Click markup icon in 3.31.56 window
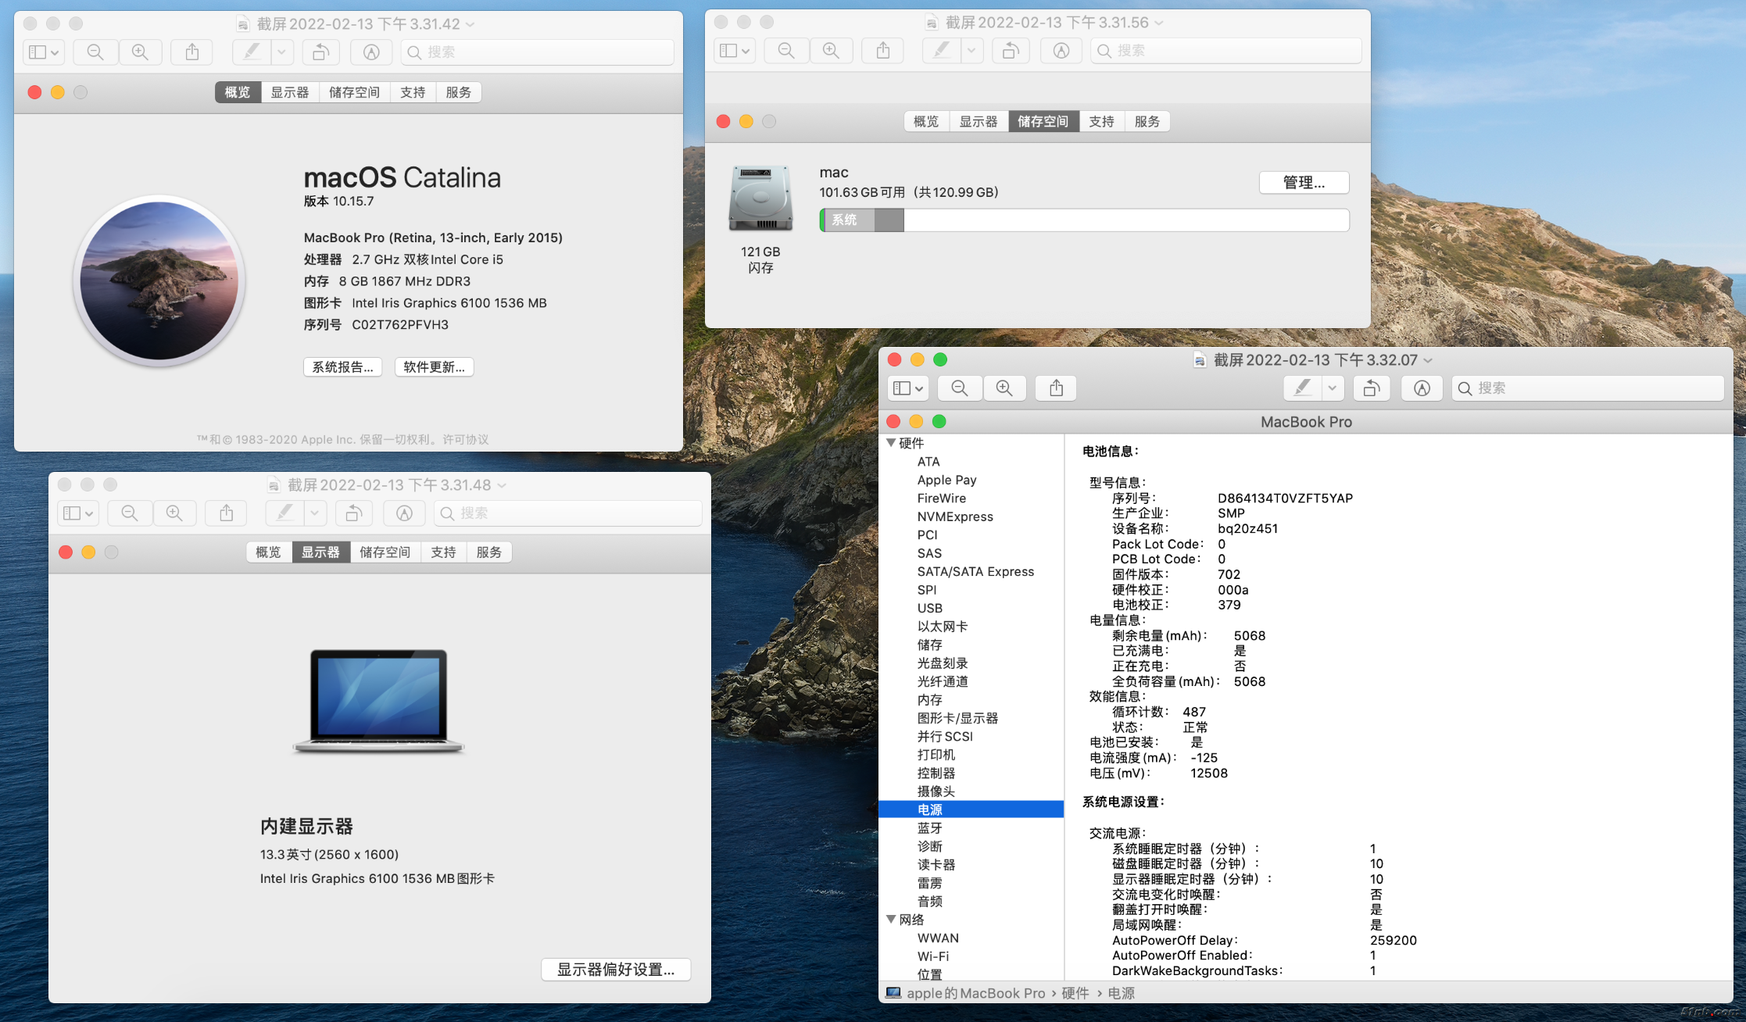 1061,51
